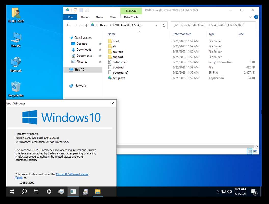Open the address bar history dropdown
Screen dimensions: 269x204
(x=156, y=25)
